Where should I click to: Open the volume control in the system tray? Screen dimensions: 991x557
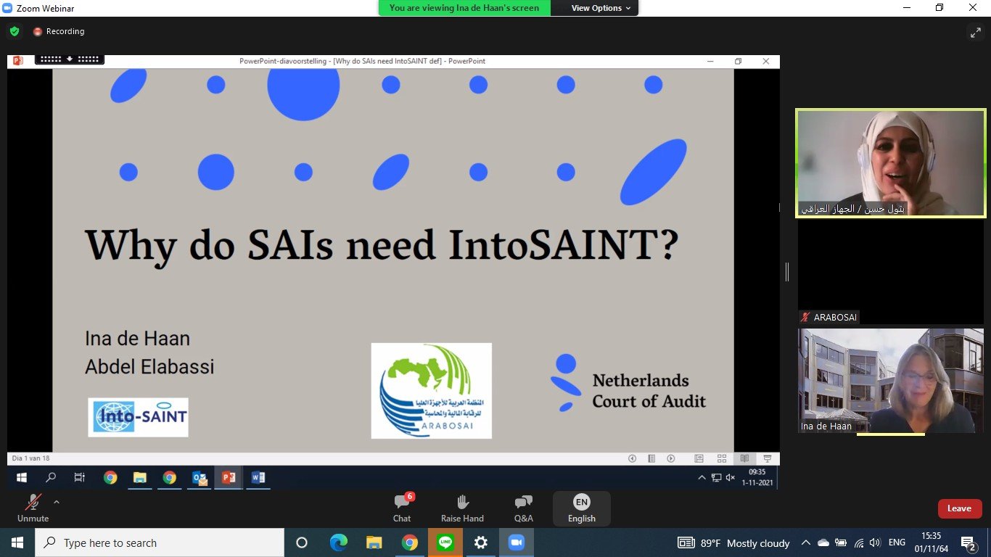coord(876,542)
